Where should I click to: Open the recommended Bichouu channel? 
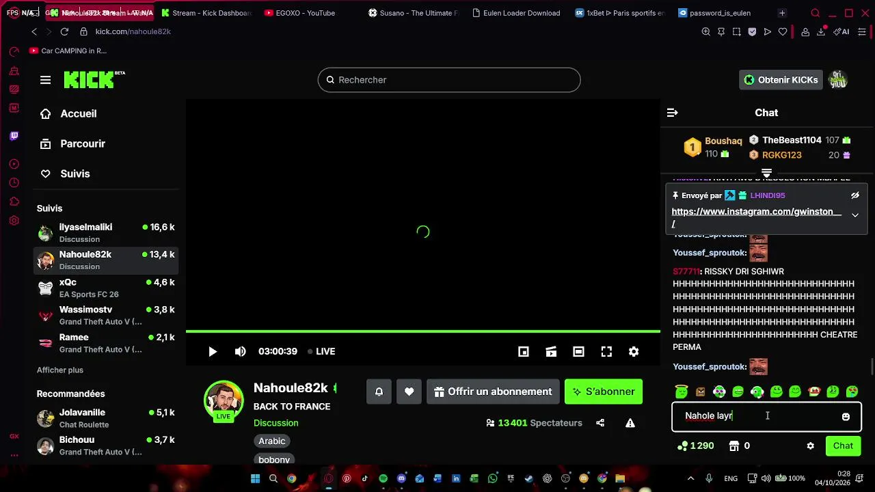106,446
